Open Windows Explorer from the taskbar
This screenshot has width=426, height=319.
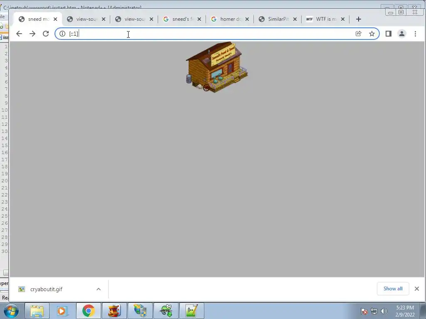pyautogui.click(x=37, y=311)
